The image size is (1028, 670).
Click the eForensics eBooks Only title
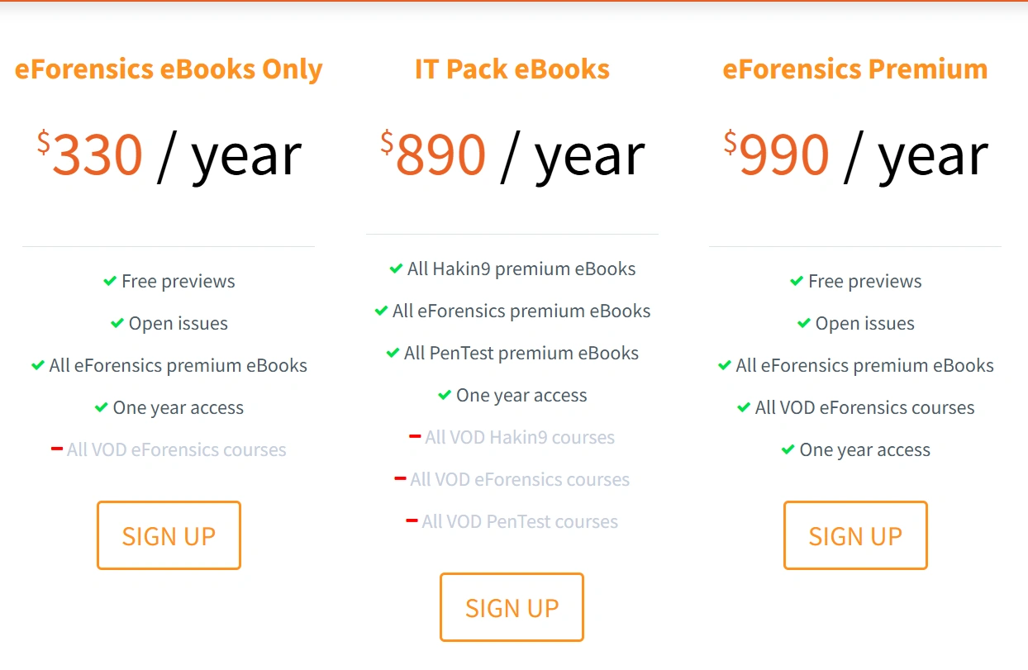click(x=169, y=69)
